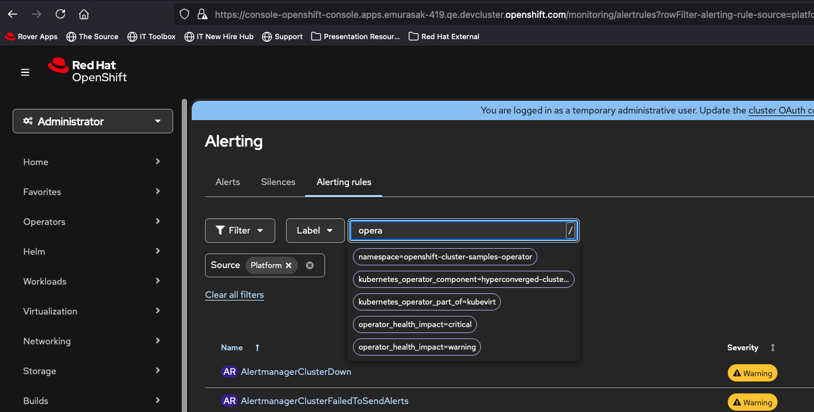Switch to the Silences tab
Image resolution: width=814 pixels, height=412 pixels.
(278, 182)
